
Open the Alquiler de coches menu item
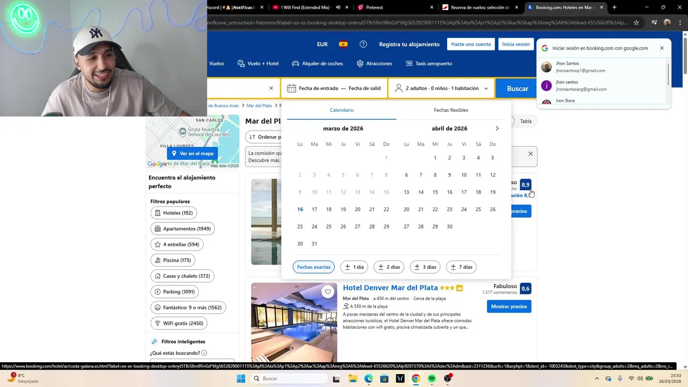click(x=317, y=63)
